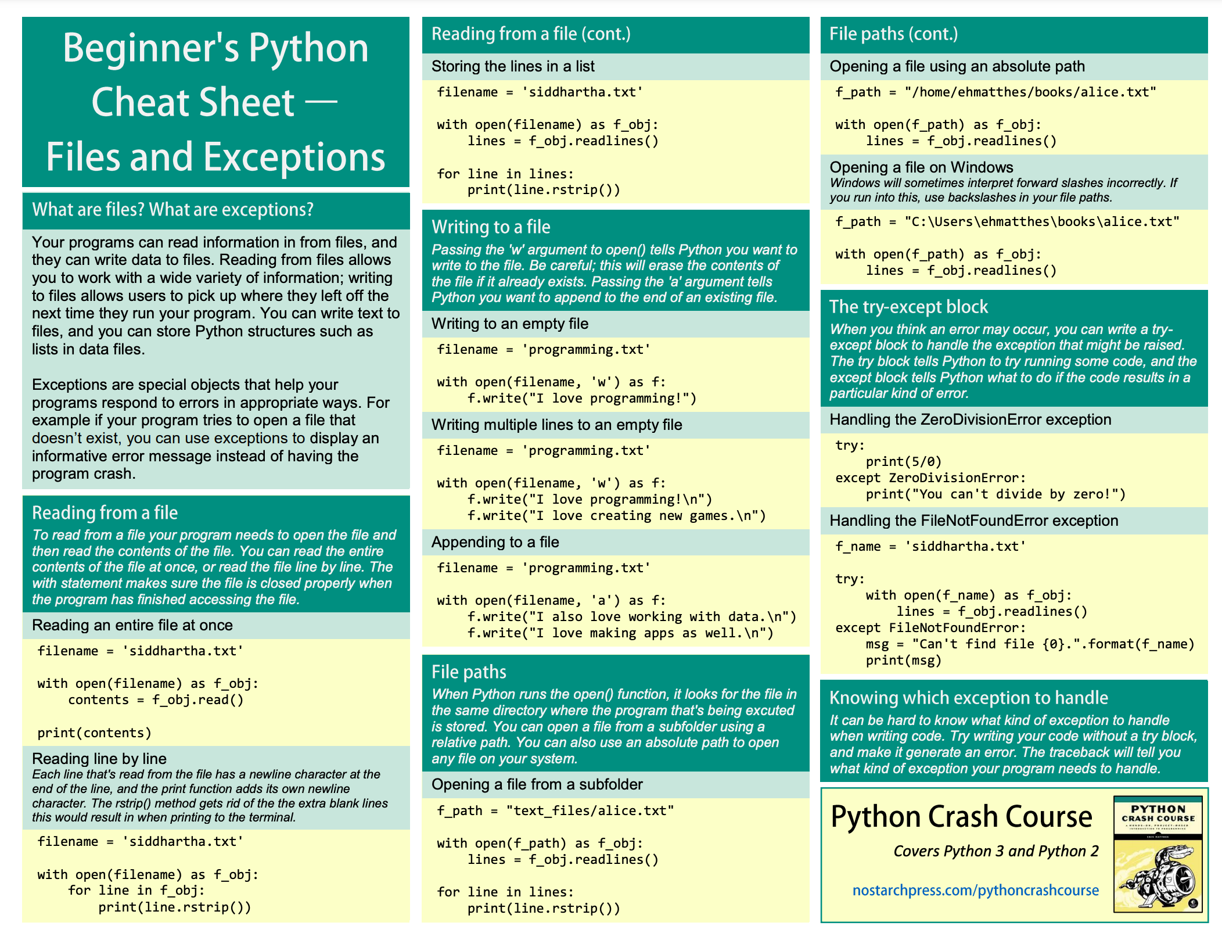Image resolution: width=1222 pixels, height=940 pixels.
Task: Click the Python Crash Course book cover
Action: (1157, 853)
